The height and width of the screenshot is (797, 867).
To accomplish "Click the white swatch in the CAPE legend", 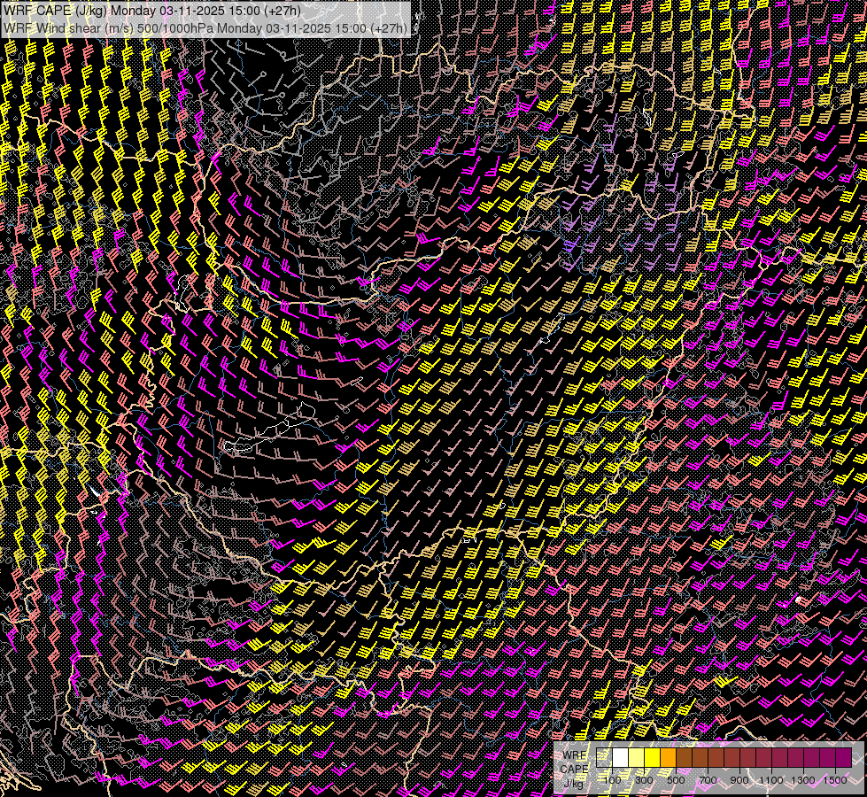I will pos(621,757).
